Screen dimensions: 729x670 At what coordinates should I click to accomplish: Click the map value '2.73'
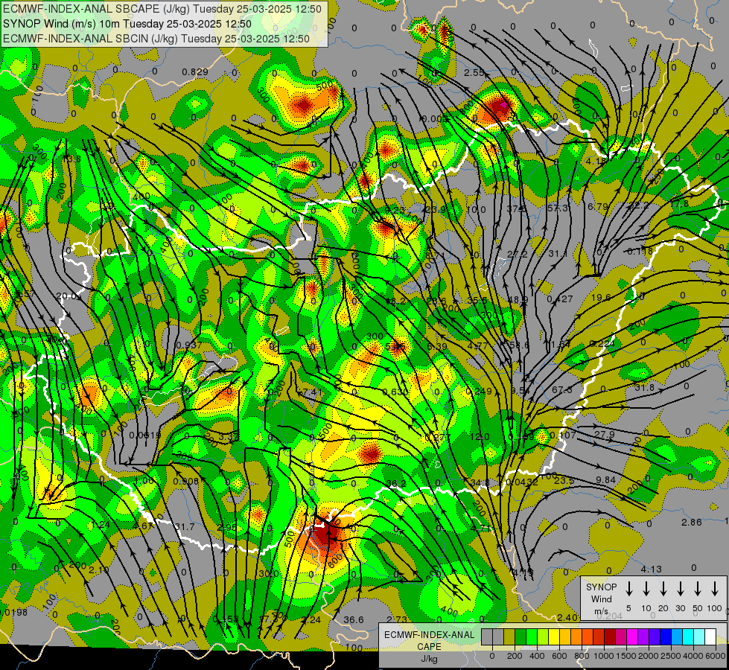click(397, 620)
